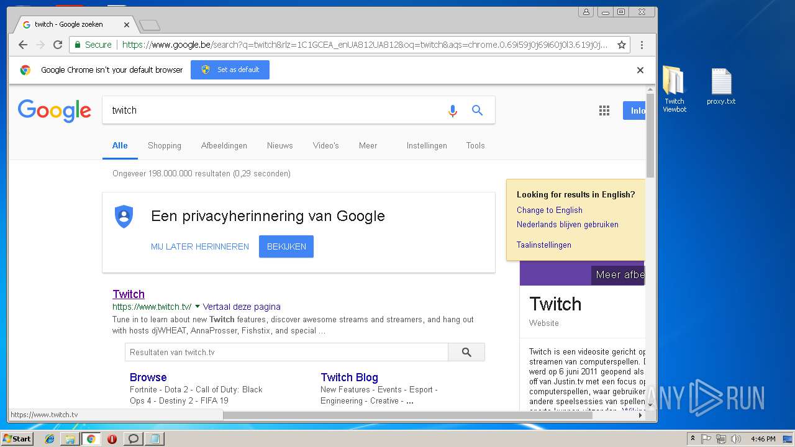This screenshot has width=795, height=447.
Task: Click the blue search magnifier icon
Action: coord(477,110)
